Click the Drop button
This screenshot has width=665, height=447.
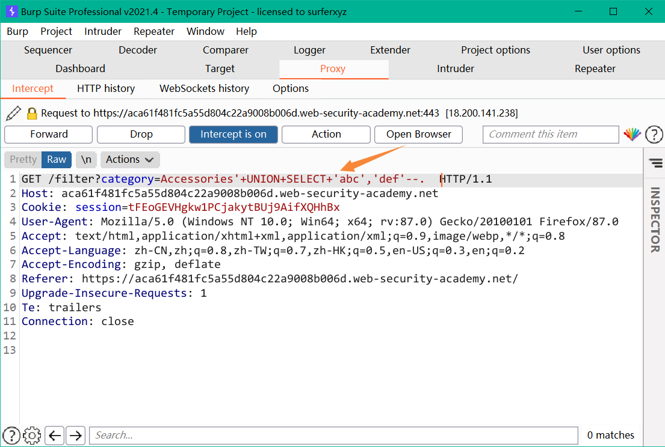pyautogui.click(x=141, y=135)
